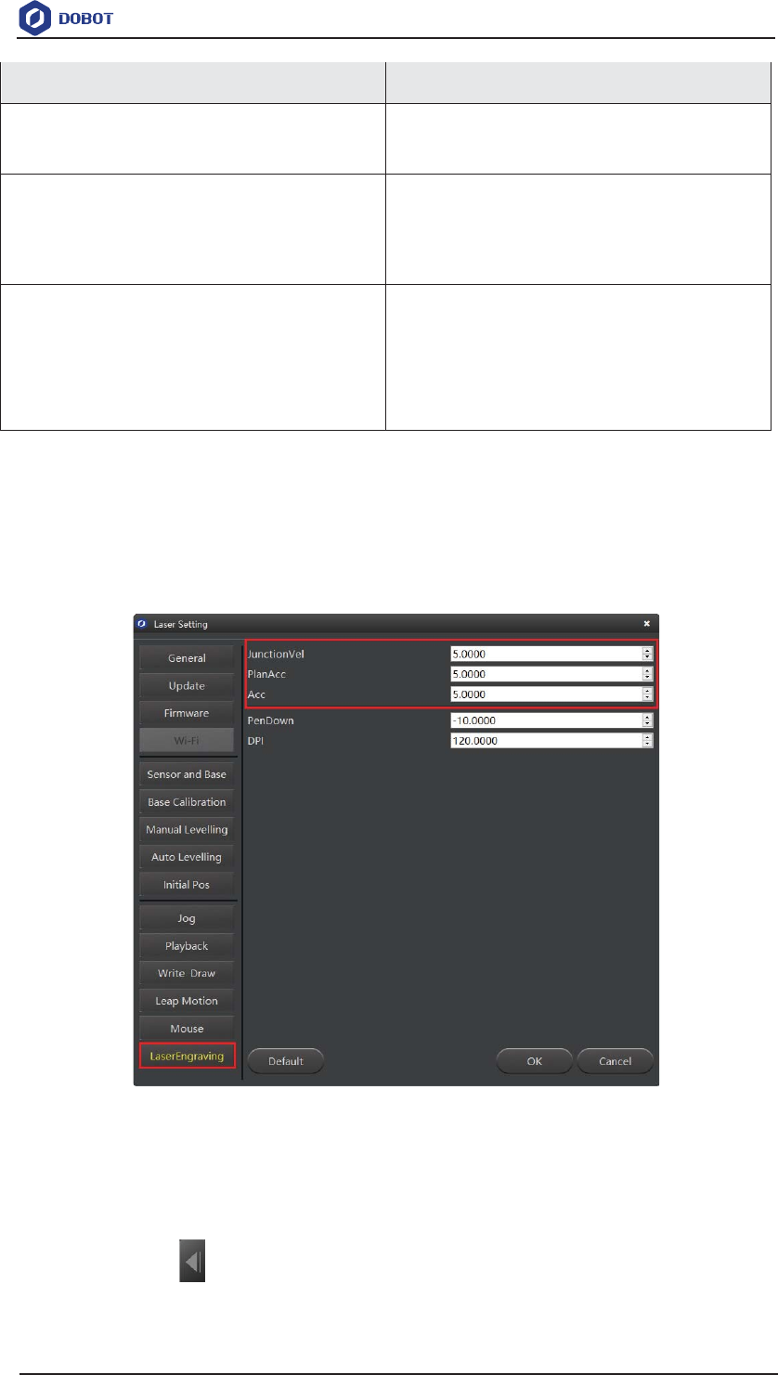Open Sensor and Base settings
The height and width of the screenshot is (1375, 778).
(187, 774)
